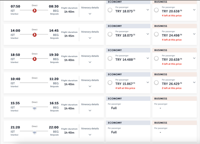200x144 pixels.
Task: Choose Economy fare TRY 15.867 radio button
Action: pyautogui.click(x=110, y=83)
